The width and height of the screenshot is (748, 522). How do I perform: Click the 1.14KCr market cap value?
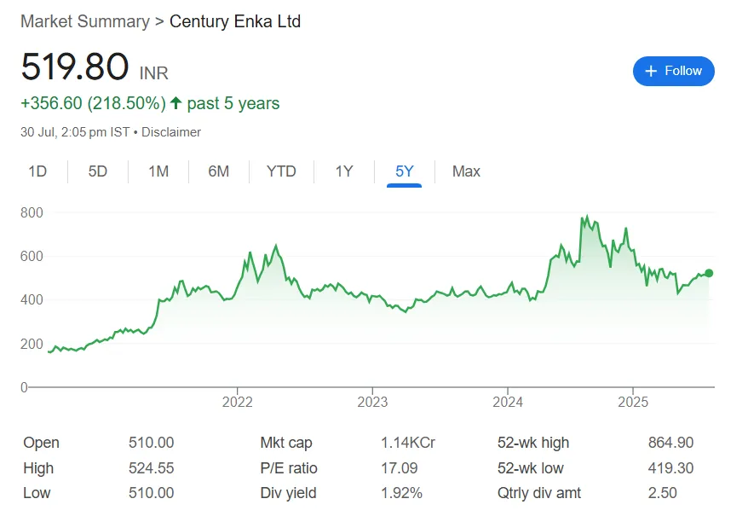(x=408, y=442)
